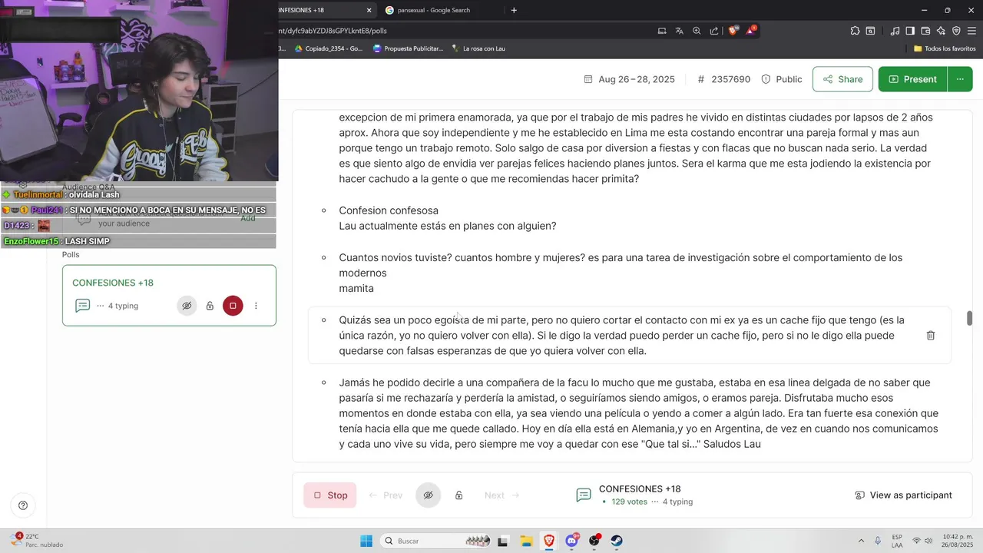This screenshot has width=983, height=553.
Task: Click event code 2357690
Action: pos(723,79)
